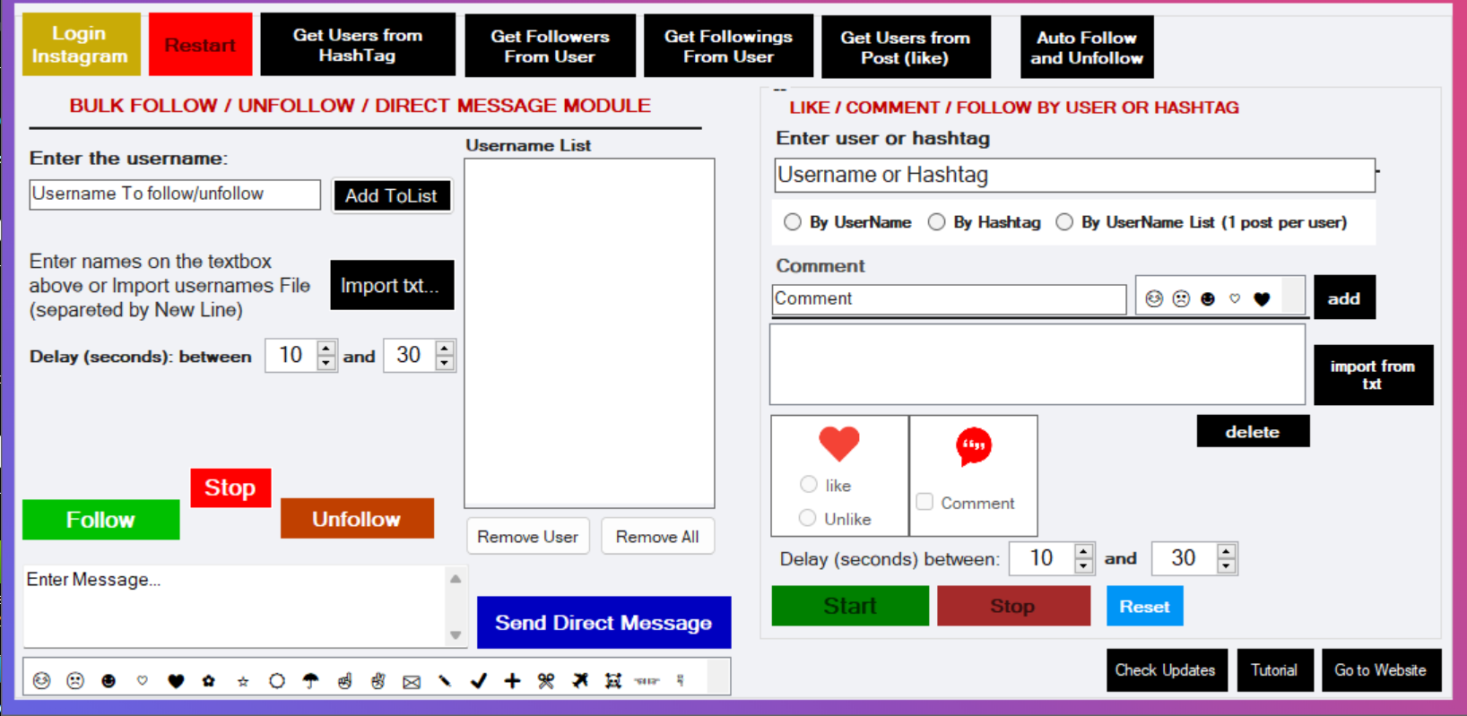
Task: Pick the outlined star emoji in bottom bar
Action: [x=243, y=682]
